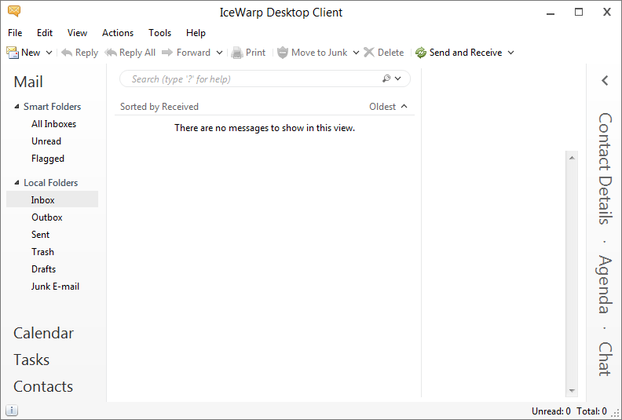Select the Junk E-mail folder
This screenshot has height=420, width=622.
(55, 287)
